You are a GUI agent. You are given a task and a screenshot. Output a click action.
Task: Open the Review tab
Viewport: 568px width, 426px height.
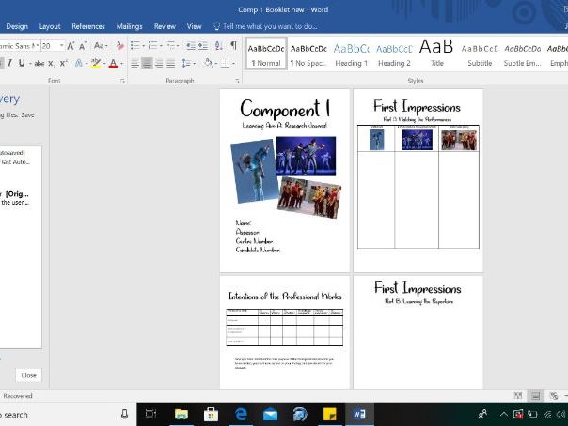(x=165, y=26)
